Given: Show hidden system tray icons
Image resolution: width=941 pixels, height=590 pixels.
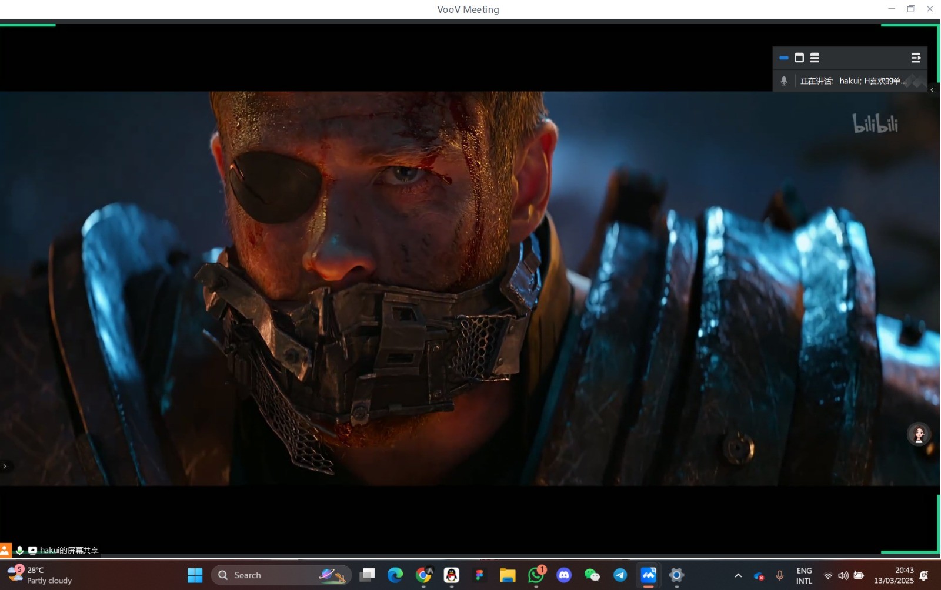Looking at the screenshot, I should tap(738, 575).
